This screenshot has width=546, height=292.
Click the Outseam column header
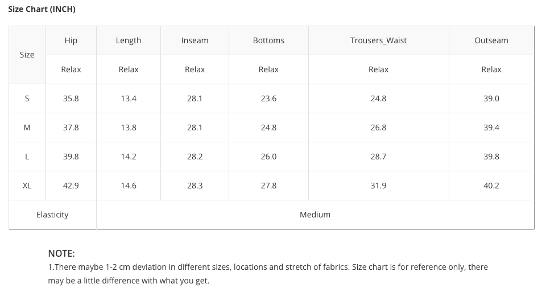pos(491,40)
